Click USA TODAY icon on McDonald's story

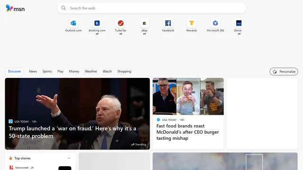158,119
